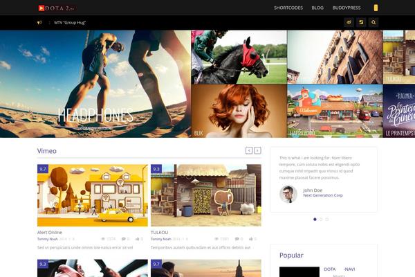Open the BLOG menu item
The height and width of the screenshot is (277, 415).
coord(317,8)
